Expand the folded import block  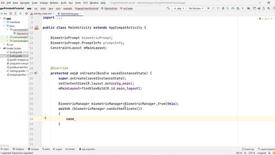click(x=59, y=18)
